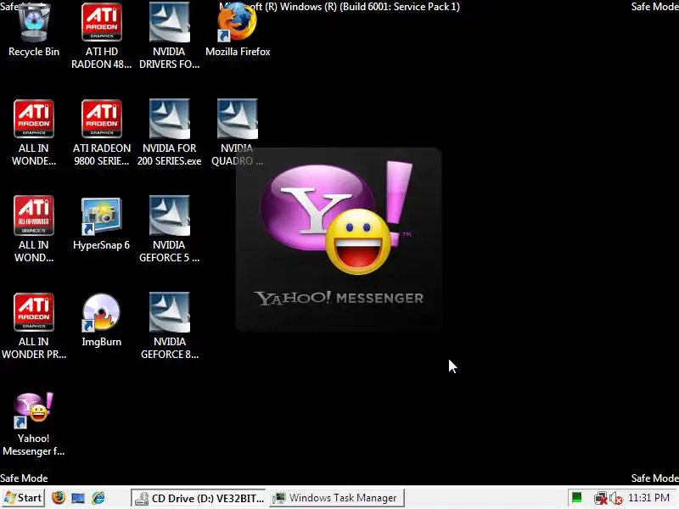Click Show Desktop in Quick Launch

(78, 498)
